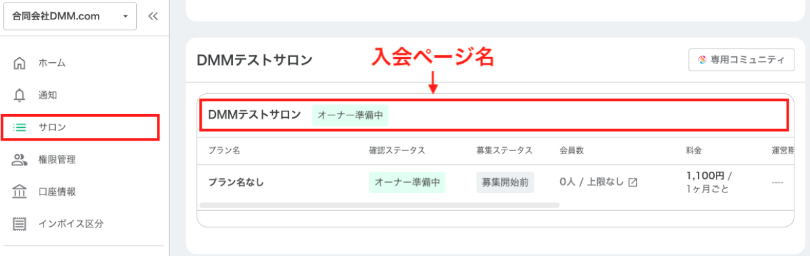The height and width of the screenshot is (256, 810).
Task: Click the invoice category icon
Action: coord(19,224)
